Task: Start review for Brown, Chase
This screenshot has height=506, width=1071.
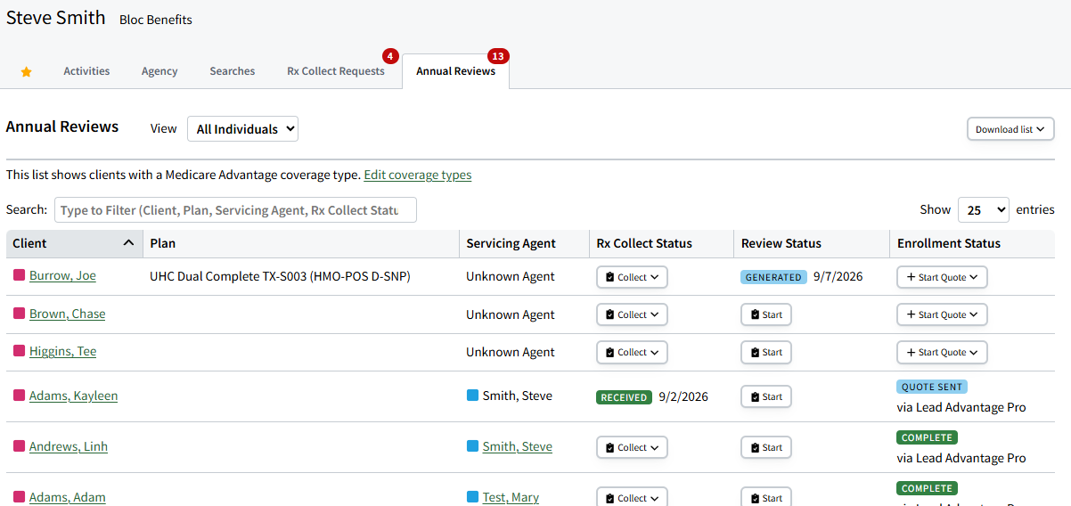Action: (x=766, y=314)
